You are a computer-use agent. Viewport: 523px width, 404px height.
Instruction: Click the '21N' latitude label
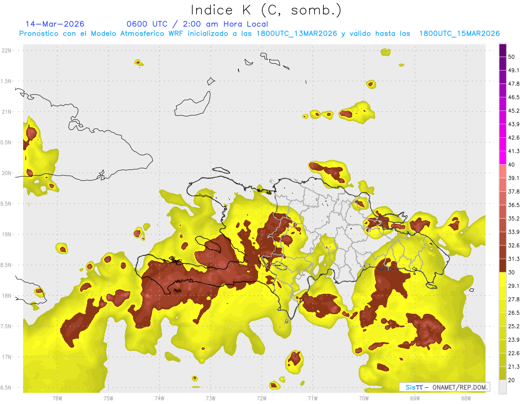tap(7, 112)
